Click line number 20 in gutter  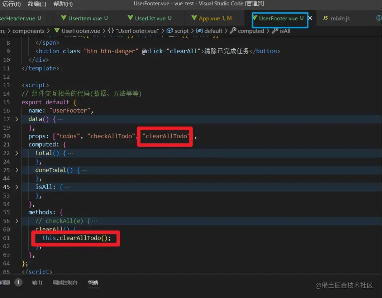click(x=6, y=136)
